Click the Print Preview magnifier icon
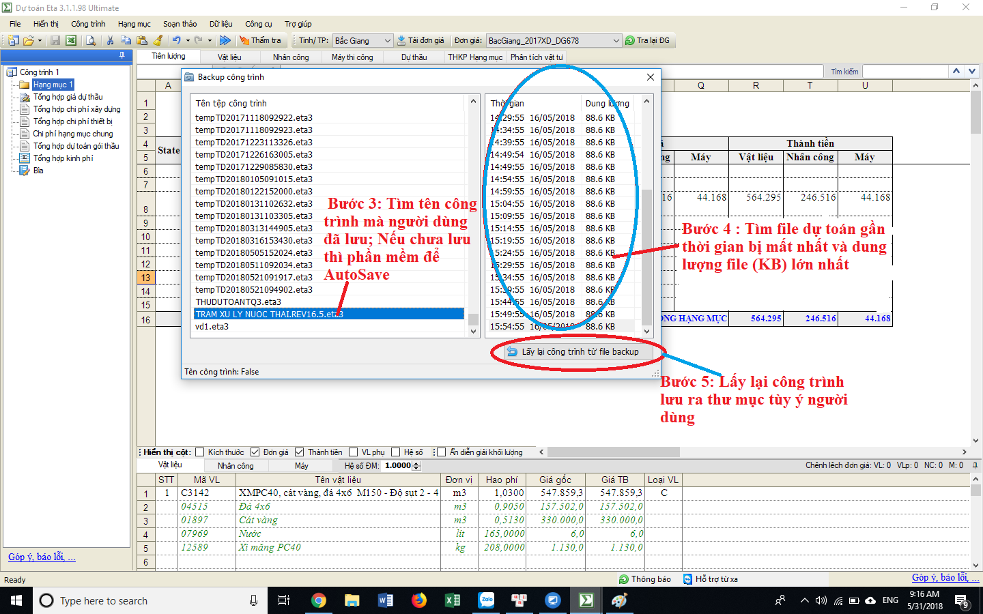Image resolution: width=983 pixels, height=614 pixels. click(91, 41)
